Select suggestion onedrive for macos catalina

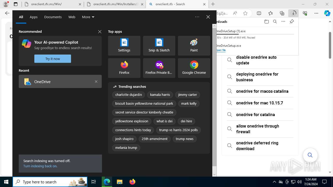[260, 91]
